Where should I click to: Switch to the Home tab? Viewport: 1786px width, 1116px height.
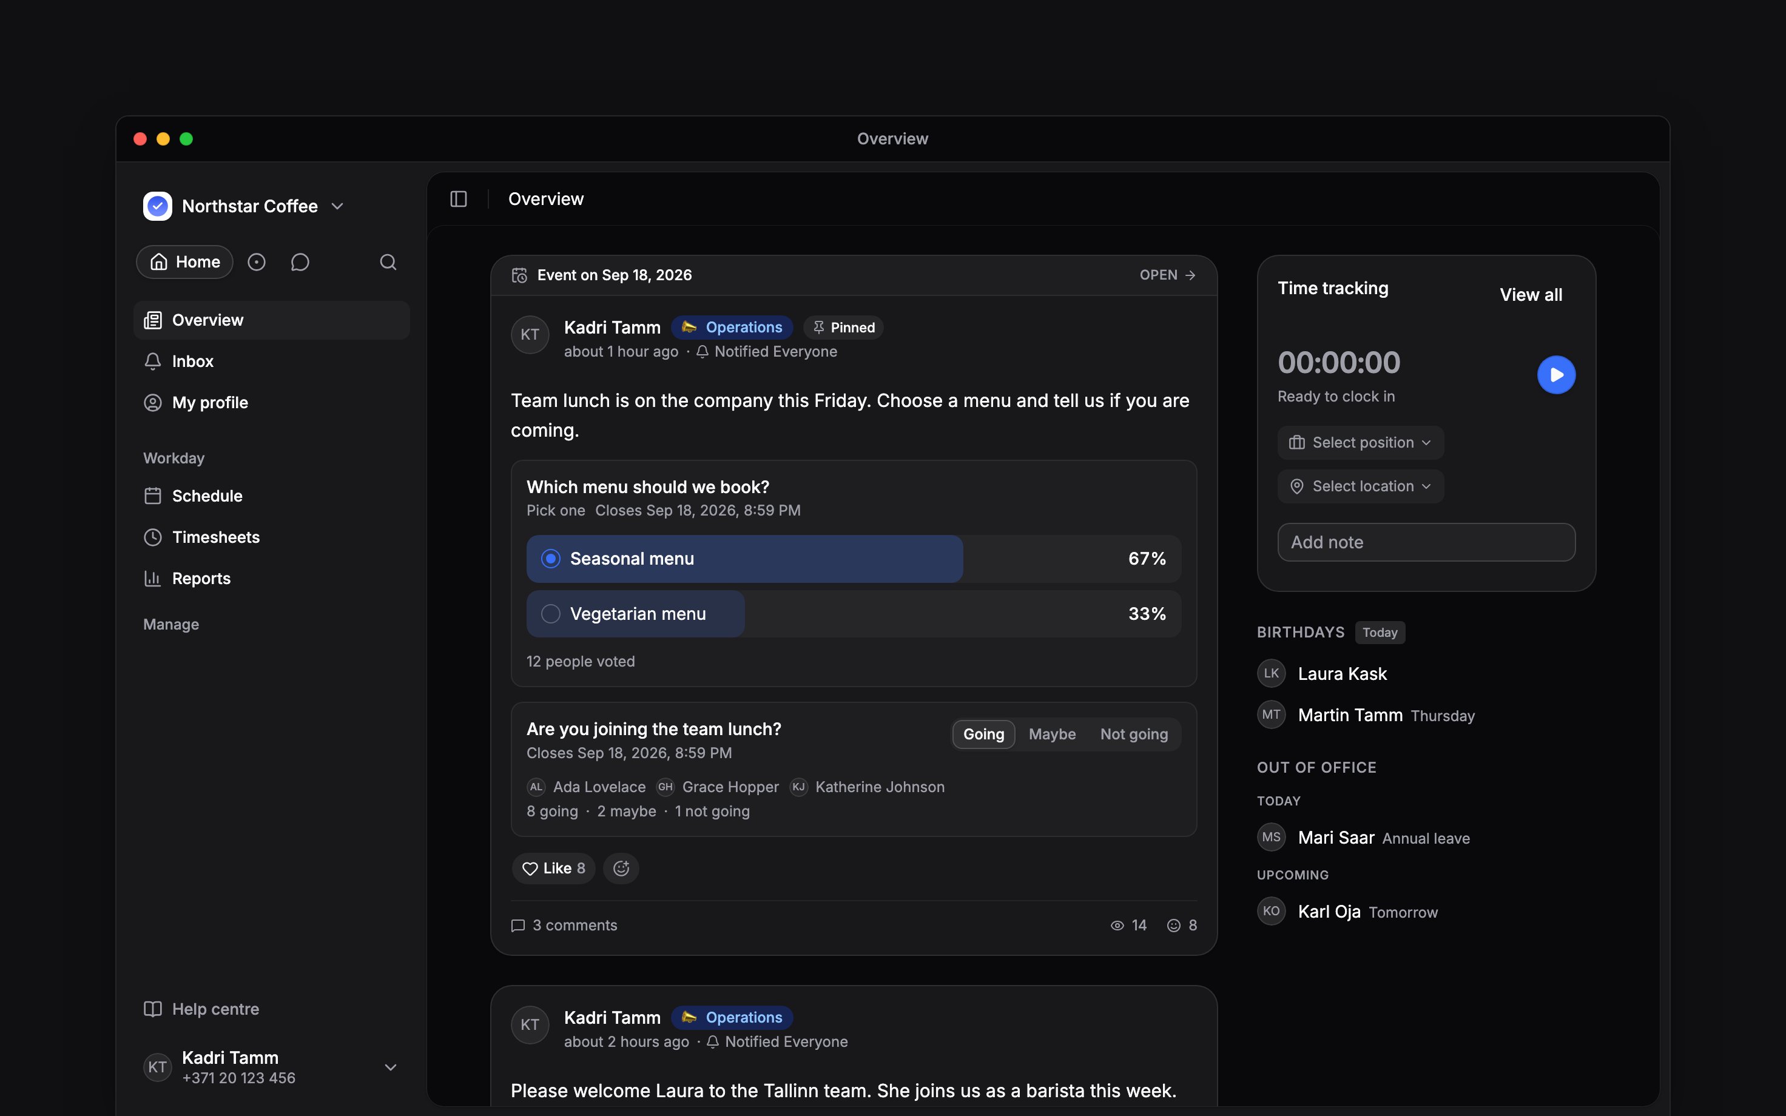pos(184,262)
